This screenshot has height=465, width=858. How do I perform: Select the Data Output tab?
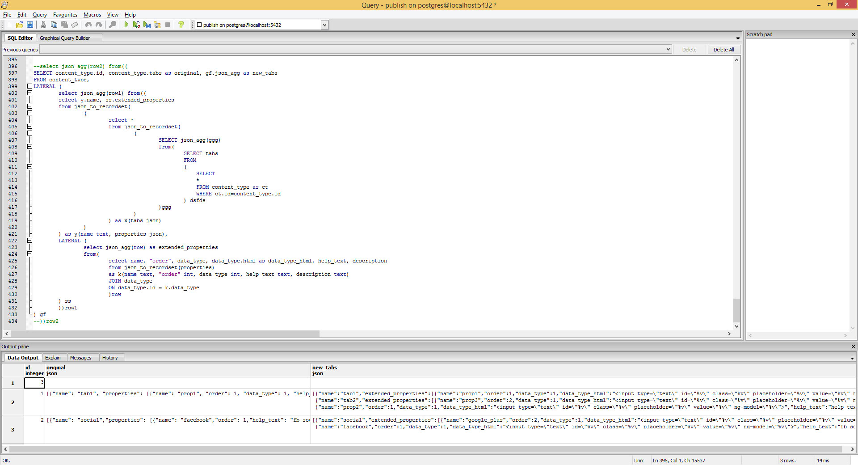click(x=23, y=358)
